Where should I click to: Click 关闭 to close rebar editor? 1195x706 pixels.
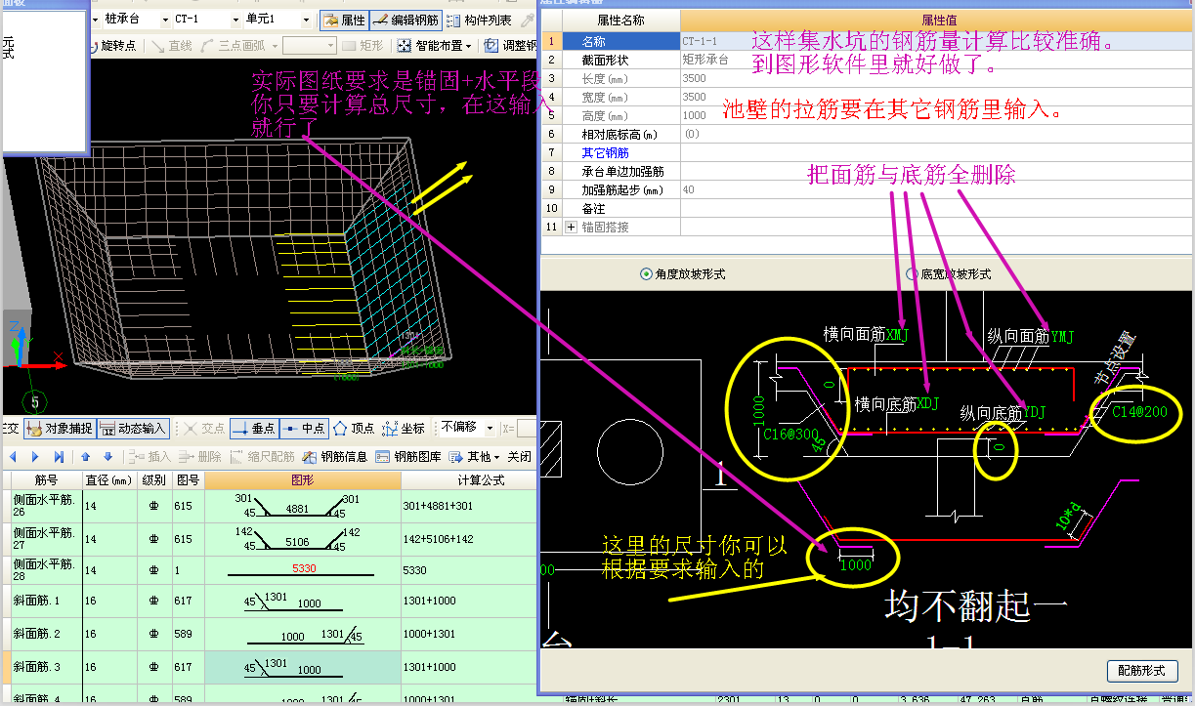[x=520, y=456]
